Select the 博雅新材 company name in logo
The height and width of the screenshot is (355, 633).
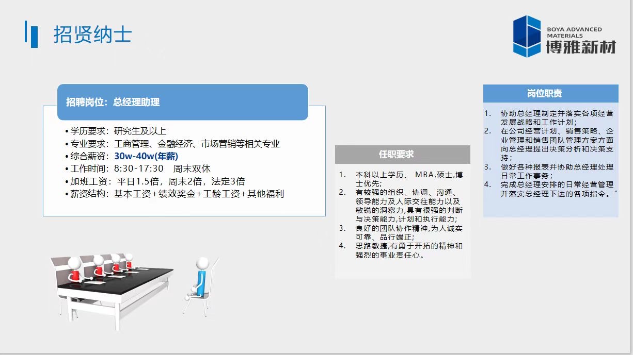(581, 48)
